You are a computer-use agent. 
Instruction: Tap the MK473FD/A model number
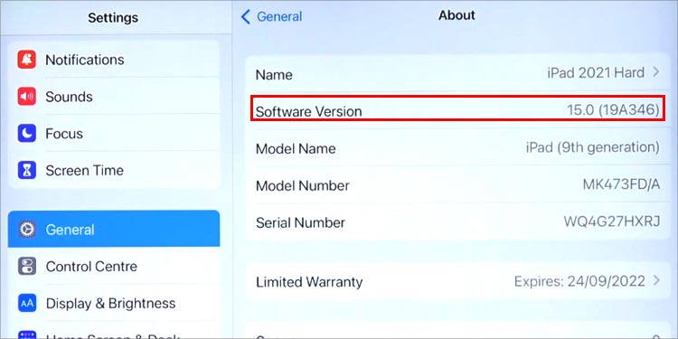pos(621,184)
